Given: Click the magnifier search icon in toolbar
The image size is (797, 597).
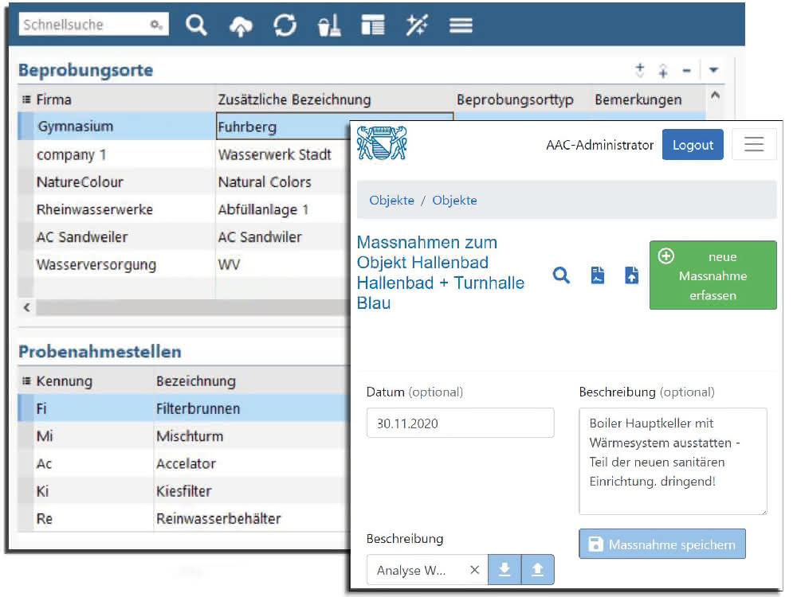Looking at the screenshot, I should point(196,25).
